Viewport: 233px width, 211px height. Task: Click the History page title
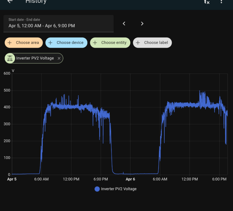pos(36,2)
